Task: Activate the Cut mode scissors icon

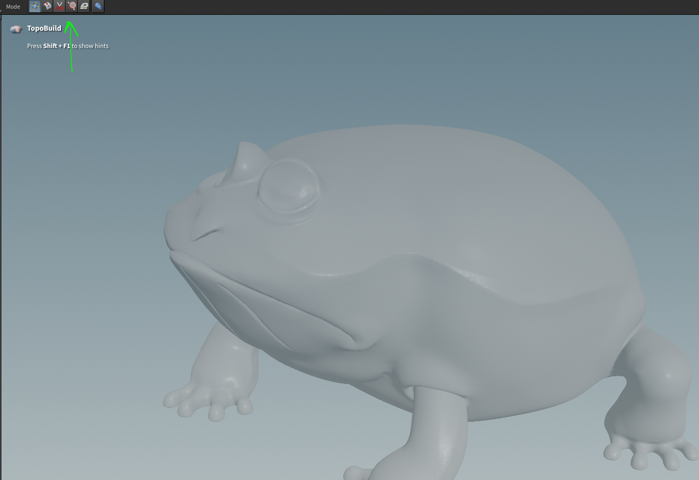Action: 59,7
